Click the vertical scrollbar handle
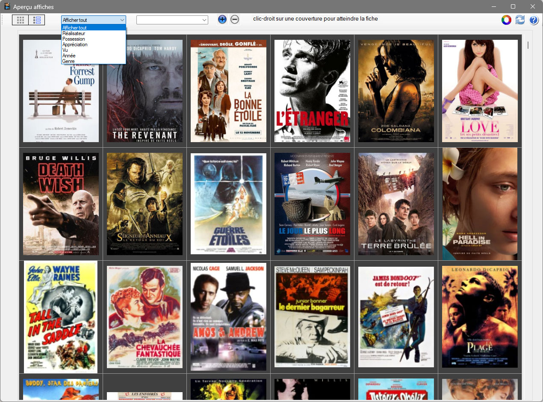Viewport: 543px width, 402px height. (528, 45)
